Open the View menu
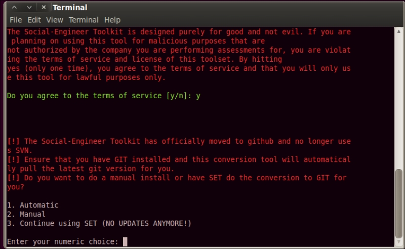This screenshot has height=249, width=405. 55,20
